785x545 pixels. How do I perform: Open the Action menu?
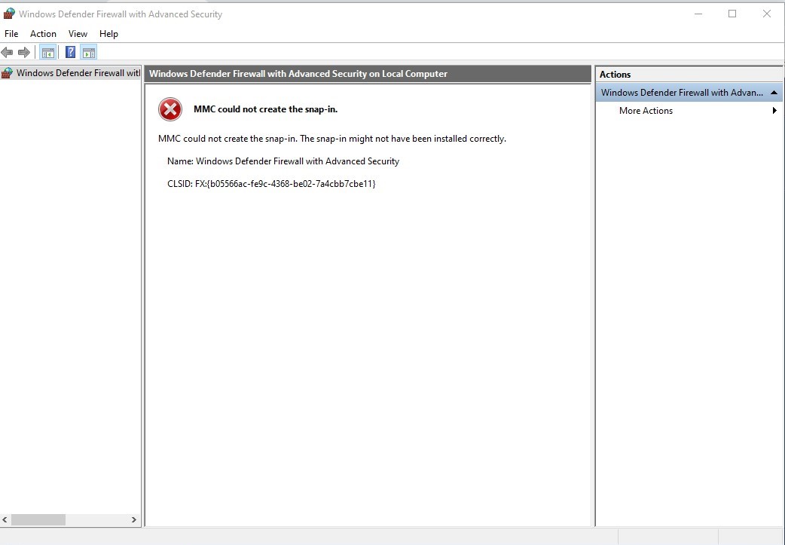(43, 34)
